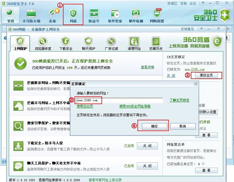Viewport: 234px width, 182px height.
Task: Click the IE主页锁定 heading
Action: [176, 57]
